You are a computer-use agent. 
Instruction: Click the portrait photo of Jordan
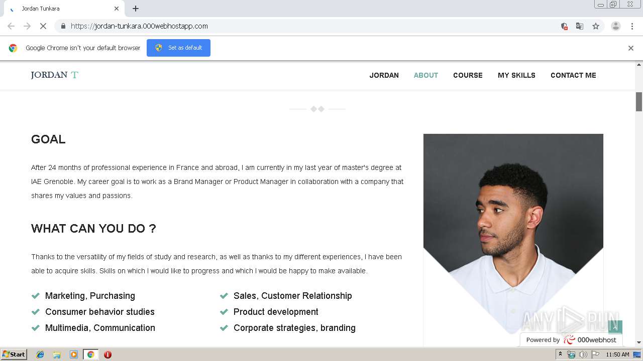pyautogui.click(x=513, y=234)
